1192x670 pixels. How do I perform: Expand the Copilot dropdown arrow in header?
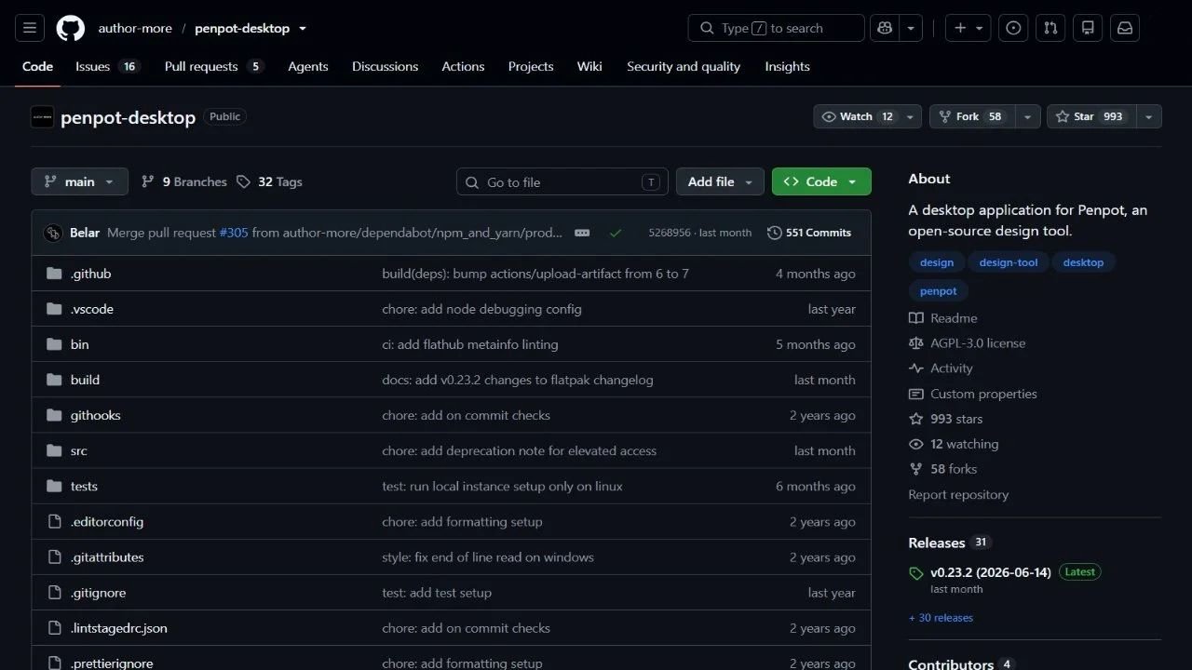point(912,28)
